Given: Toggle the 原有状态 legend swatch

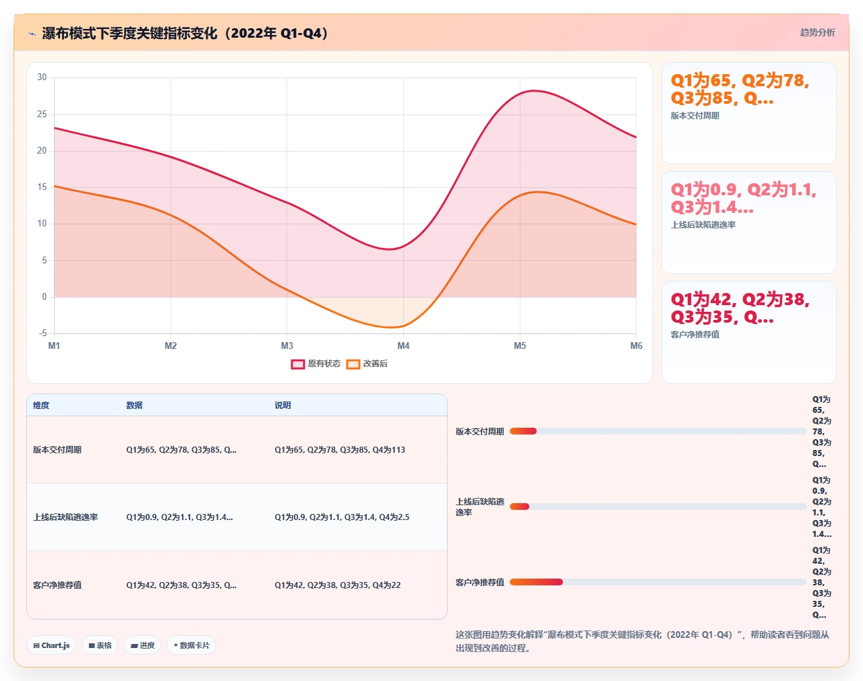Looking at the screenshot, I should click(298, 364).
